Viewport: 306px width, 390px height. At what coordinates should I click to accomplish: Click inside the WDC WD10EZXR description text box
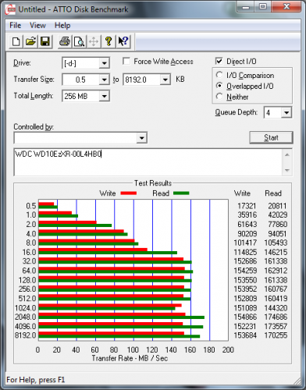[x=148, y=162]
